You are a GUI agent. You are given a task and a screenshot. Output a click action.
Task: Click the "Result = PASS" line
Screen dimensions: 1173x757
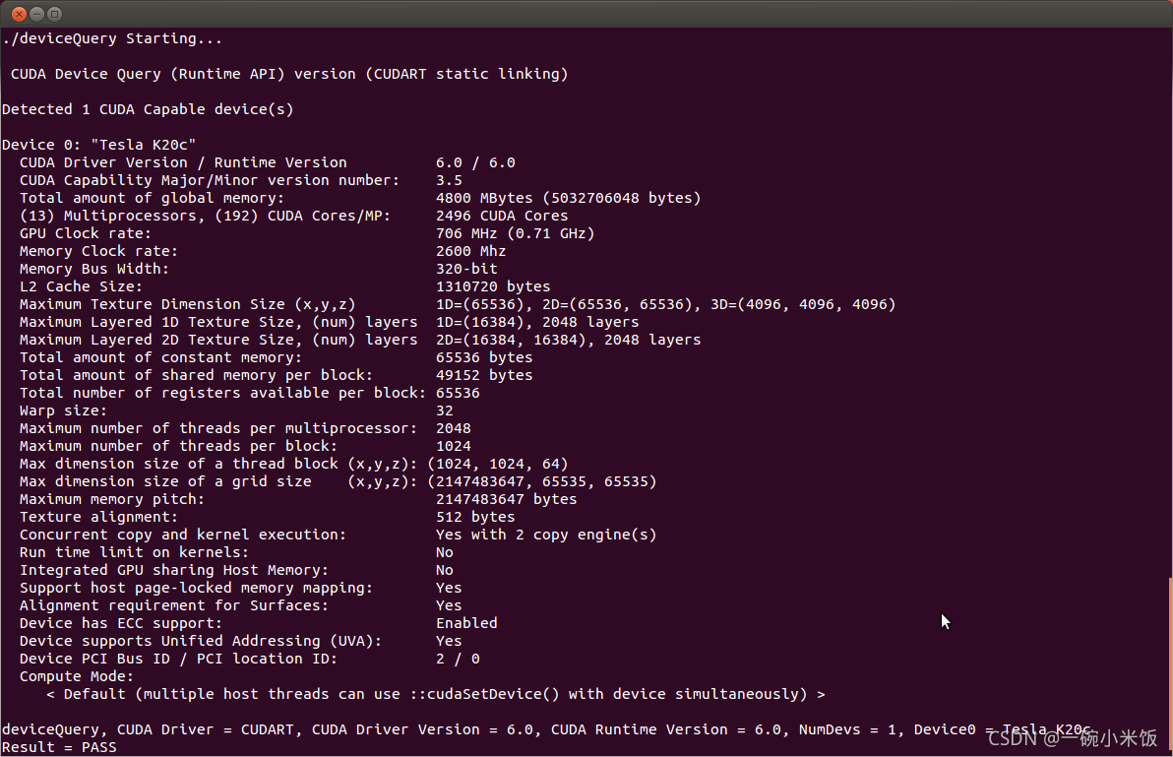point(59,747)
